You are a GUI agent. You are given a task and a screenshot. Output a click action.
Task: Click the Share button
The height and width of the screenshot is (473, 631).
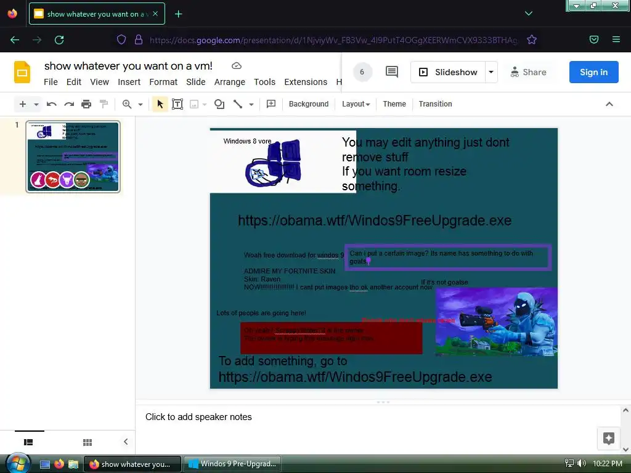tap(528, 72)
